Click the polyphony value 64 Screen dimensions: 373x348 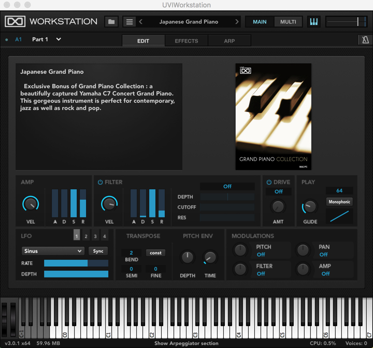click(339, 190)
